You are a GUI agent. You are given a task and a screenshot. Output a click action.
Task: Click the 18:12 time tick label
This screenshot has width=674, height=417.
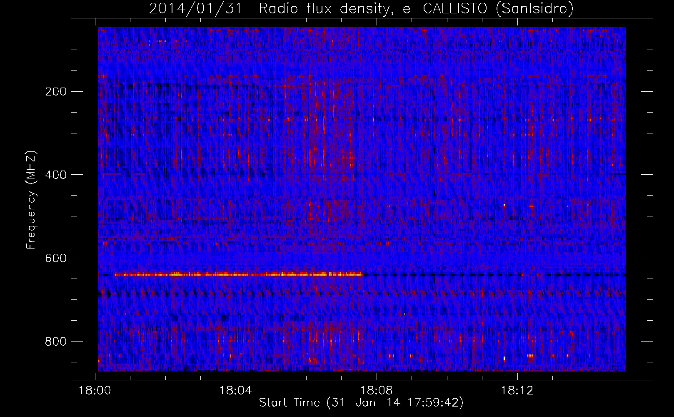point(517,391)
